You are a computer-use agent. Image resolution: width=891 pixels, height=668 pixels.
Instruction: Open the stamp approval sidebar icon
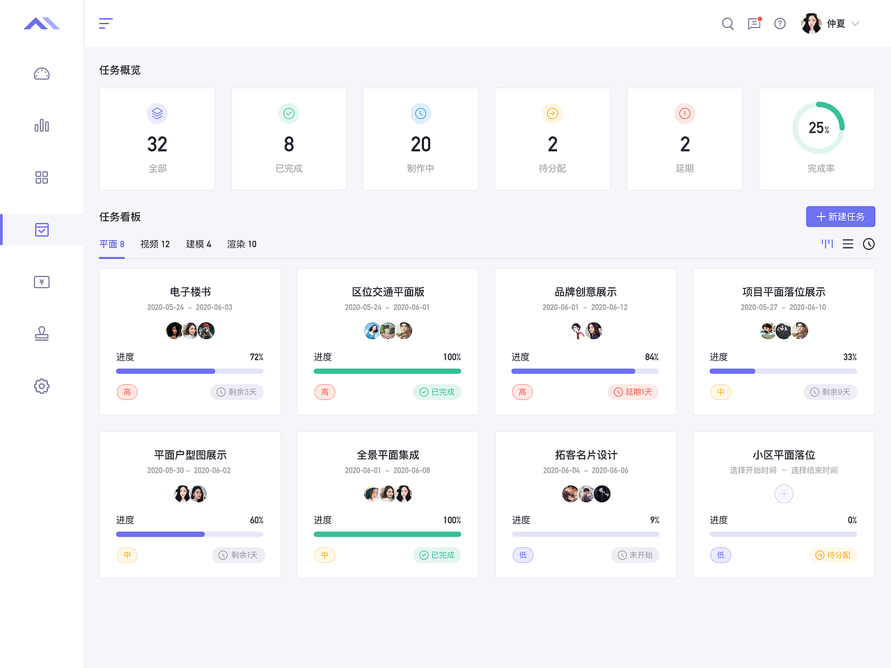pos(42,334)
